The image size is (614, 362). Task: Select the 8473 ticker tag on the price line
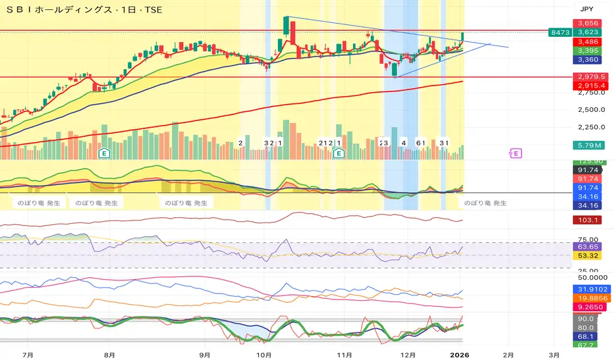(560, 32)
